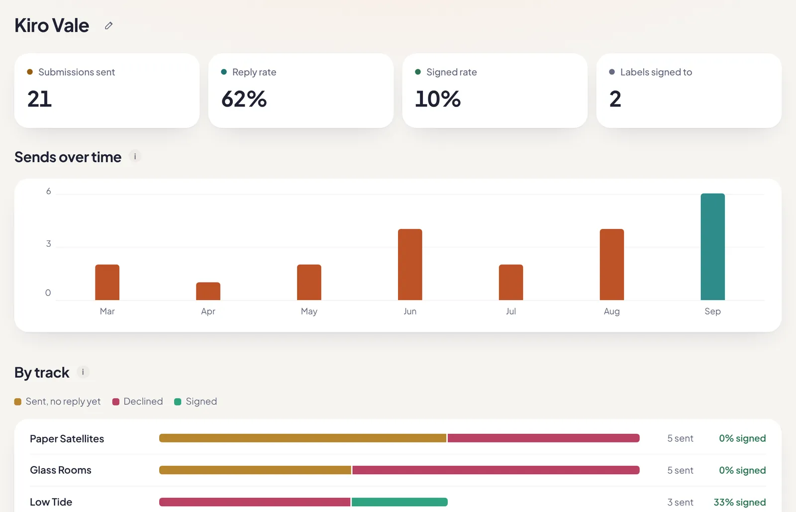The height and width of the screenshot is (512, 796).
Task: Click Low Tide declined bar segment
Action: (255, 502)
